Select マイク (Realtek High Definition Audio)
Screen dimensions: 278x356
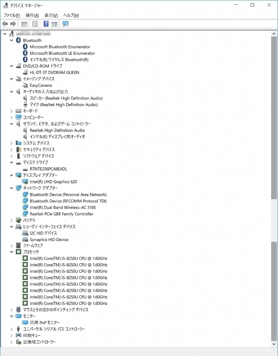(x=64, y=104)
